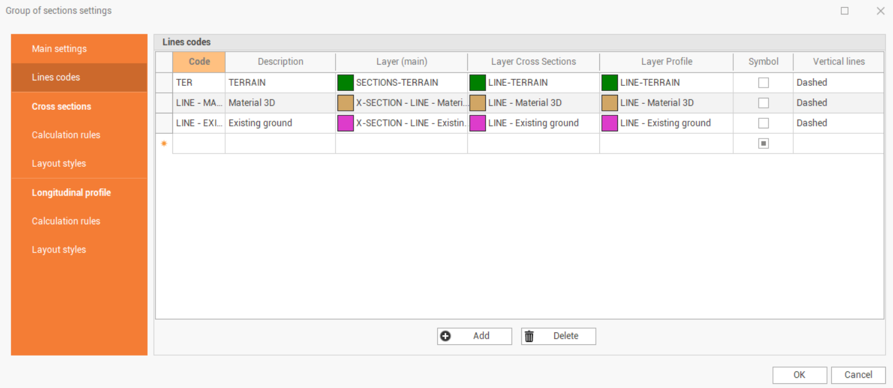This screenshot has height=388, width=893.
Task: Enable Symbol checkbox for TER row
Action: [x=763, y=83]
